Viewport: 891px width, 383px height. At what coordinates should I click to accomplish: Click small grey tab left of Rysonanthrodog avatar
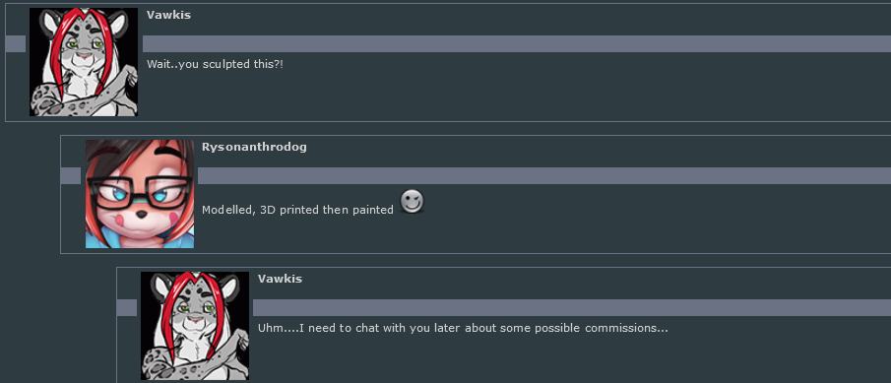click(x=71, y=175)
